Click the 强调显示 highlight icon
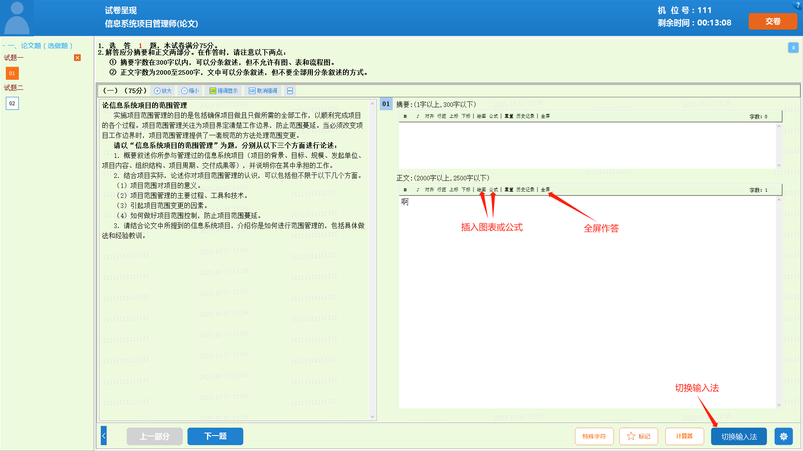Viewport: 803px width, 451px height. click(213, 91)
